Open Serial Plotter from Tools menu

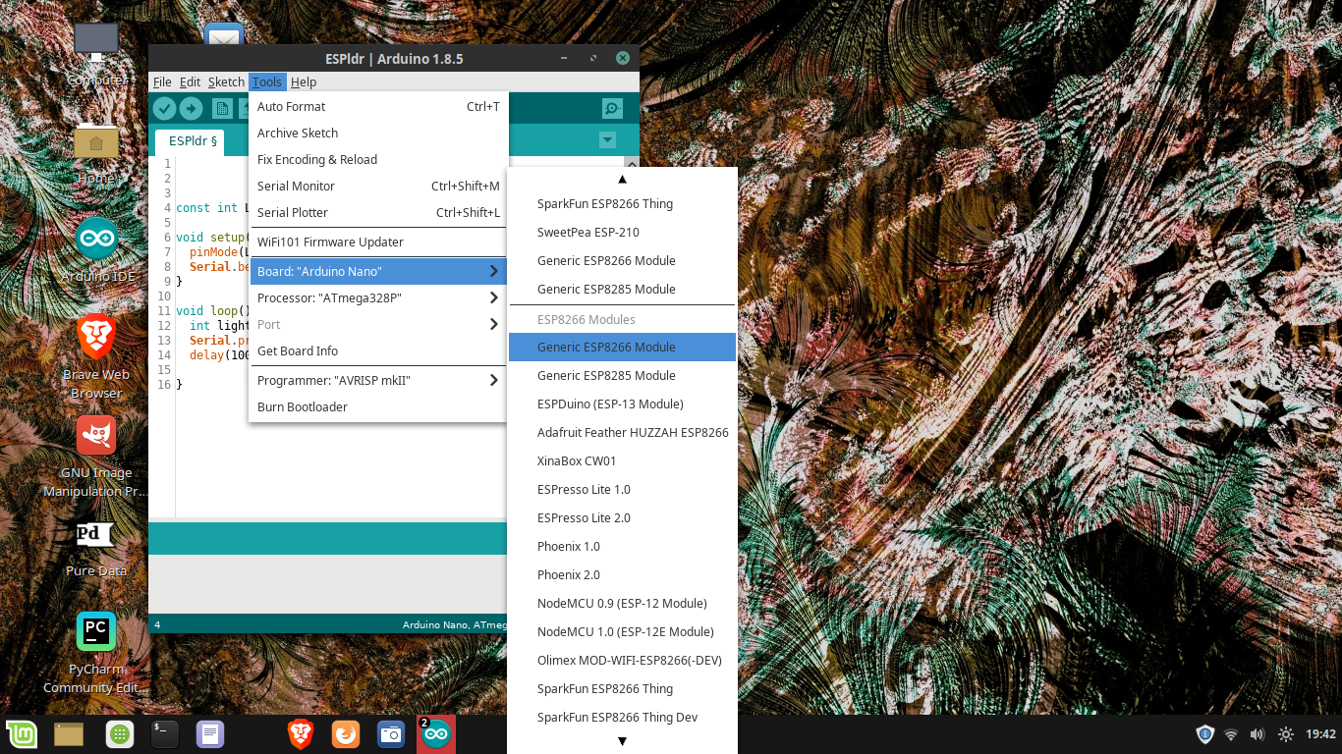tap(378, 212)
